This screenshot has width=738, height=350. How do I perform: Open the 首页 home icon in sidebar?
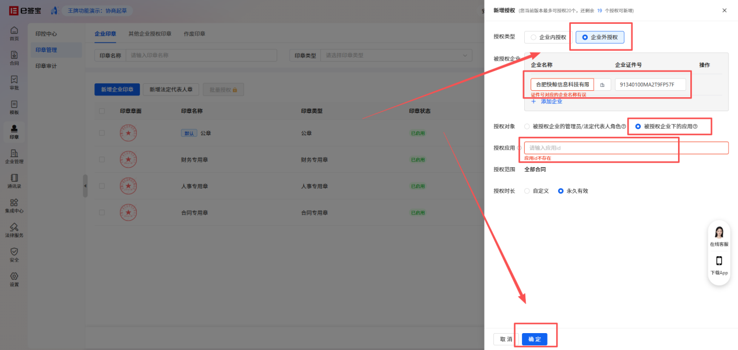[x=14, y=33]
